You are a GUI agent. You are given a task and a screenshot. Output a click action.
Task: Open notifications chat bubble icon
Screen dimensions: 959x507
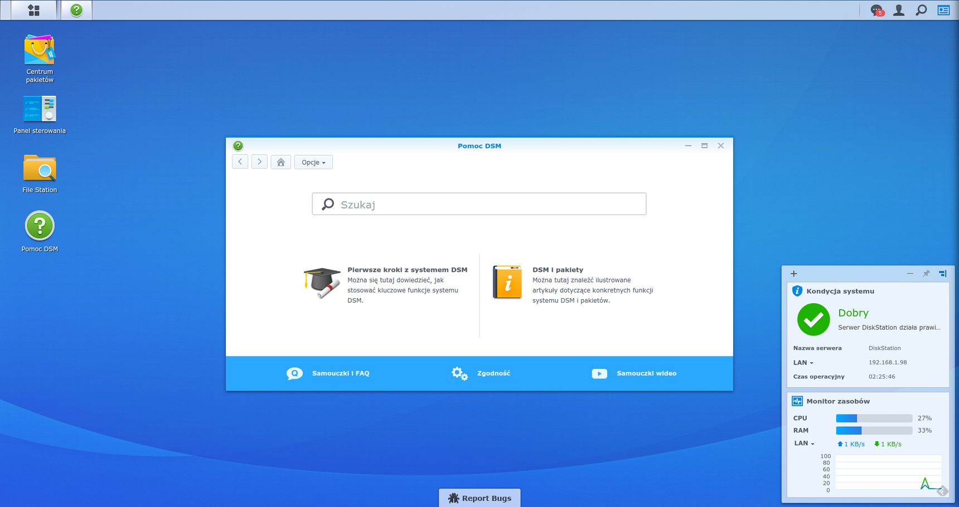876,10
